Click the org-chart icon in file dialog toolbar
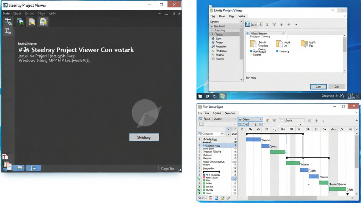 coord(260,25)
